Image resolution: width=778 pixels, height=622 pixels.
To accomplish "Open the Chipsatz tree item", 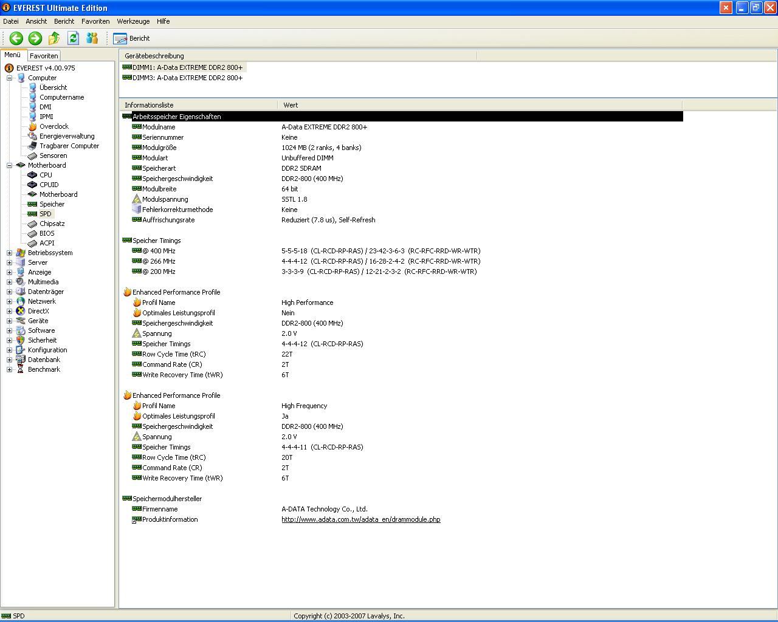I will click(52, 224).
